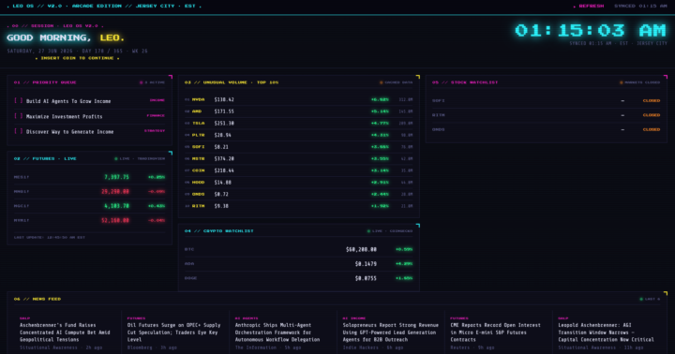The height and width of the screenshot is (354, 675).
Task: Select the NVDA row in unusual volume
Action: [x=299, y=99]
